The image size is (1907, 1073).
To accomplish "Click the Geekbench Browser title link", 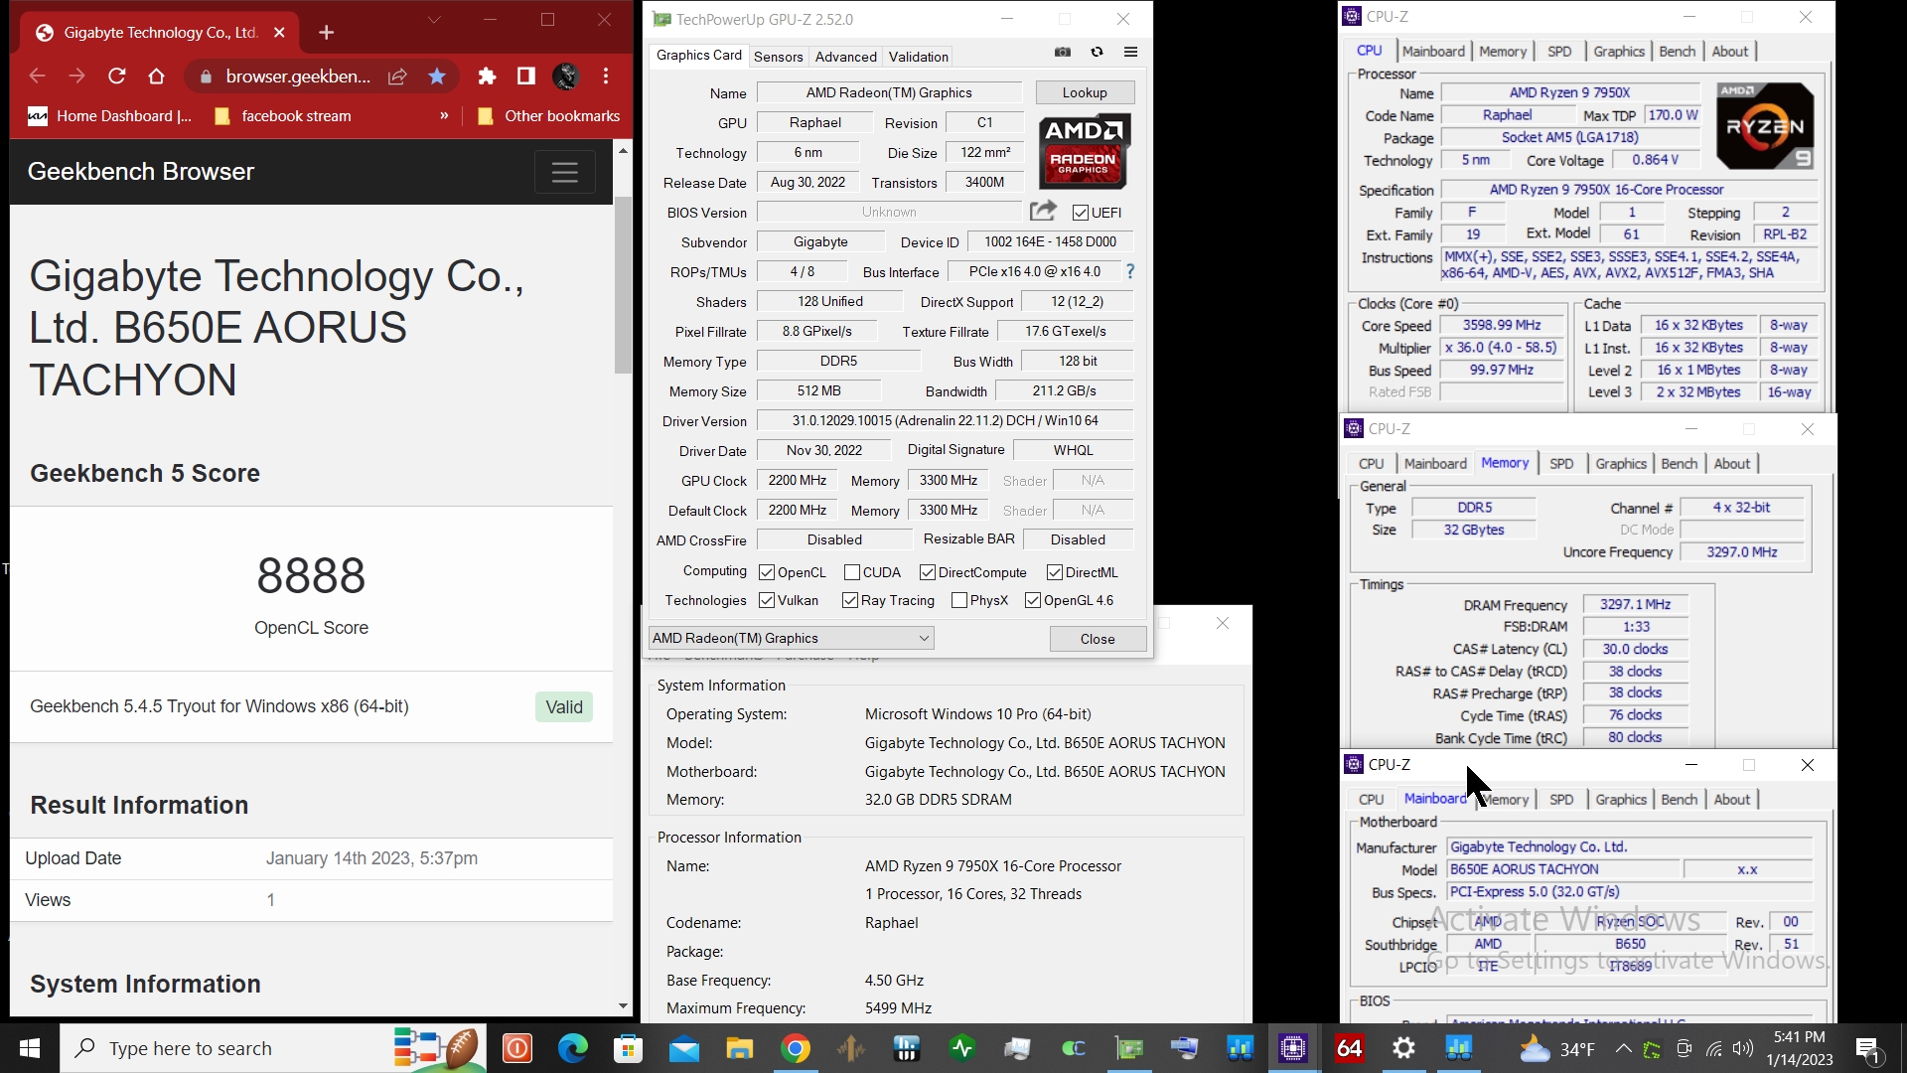I will (140, 171).
